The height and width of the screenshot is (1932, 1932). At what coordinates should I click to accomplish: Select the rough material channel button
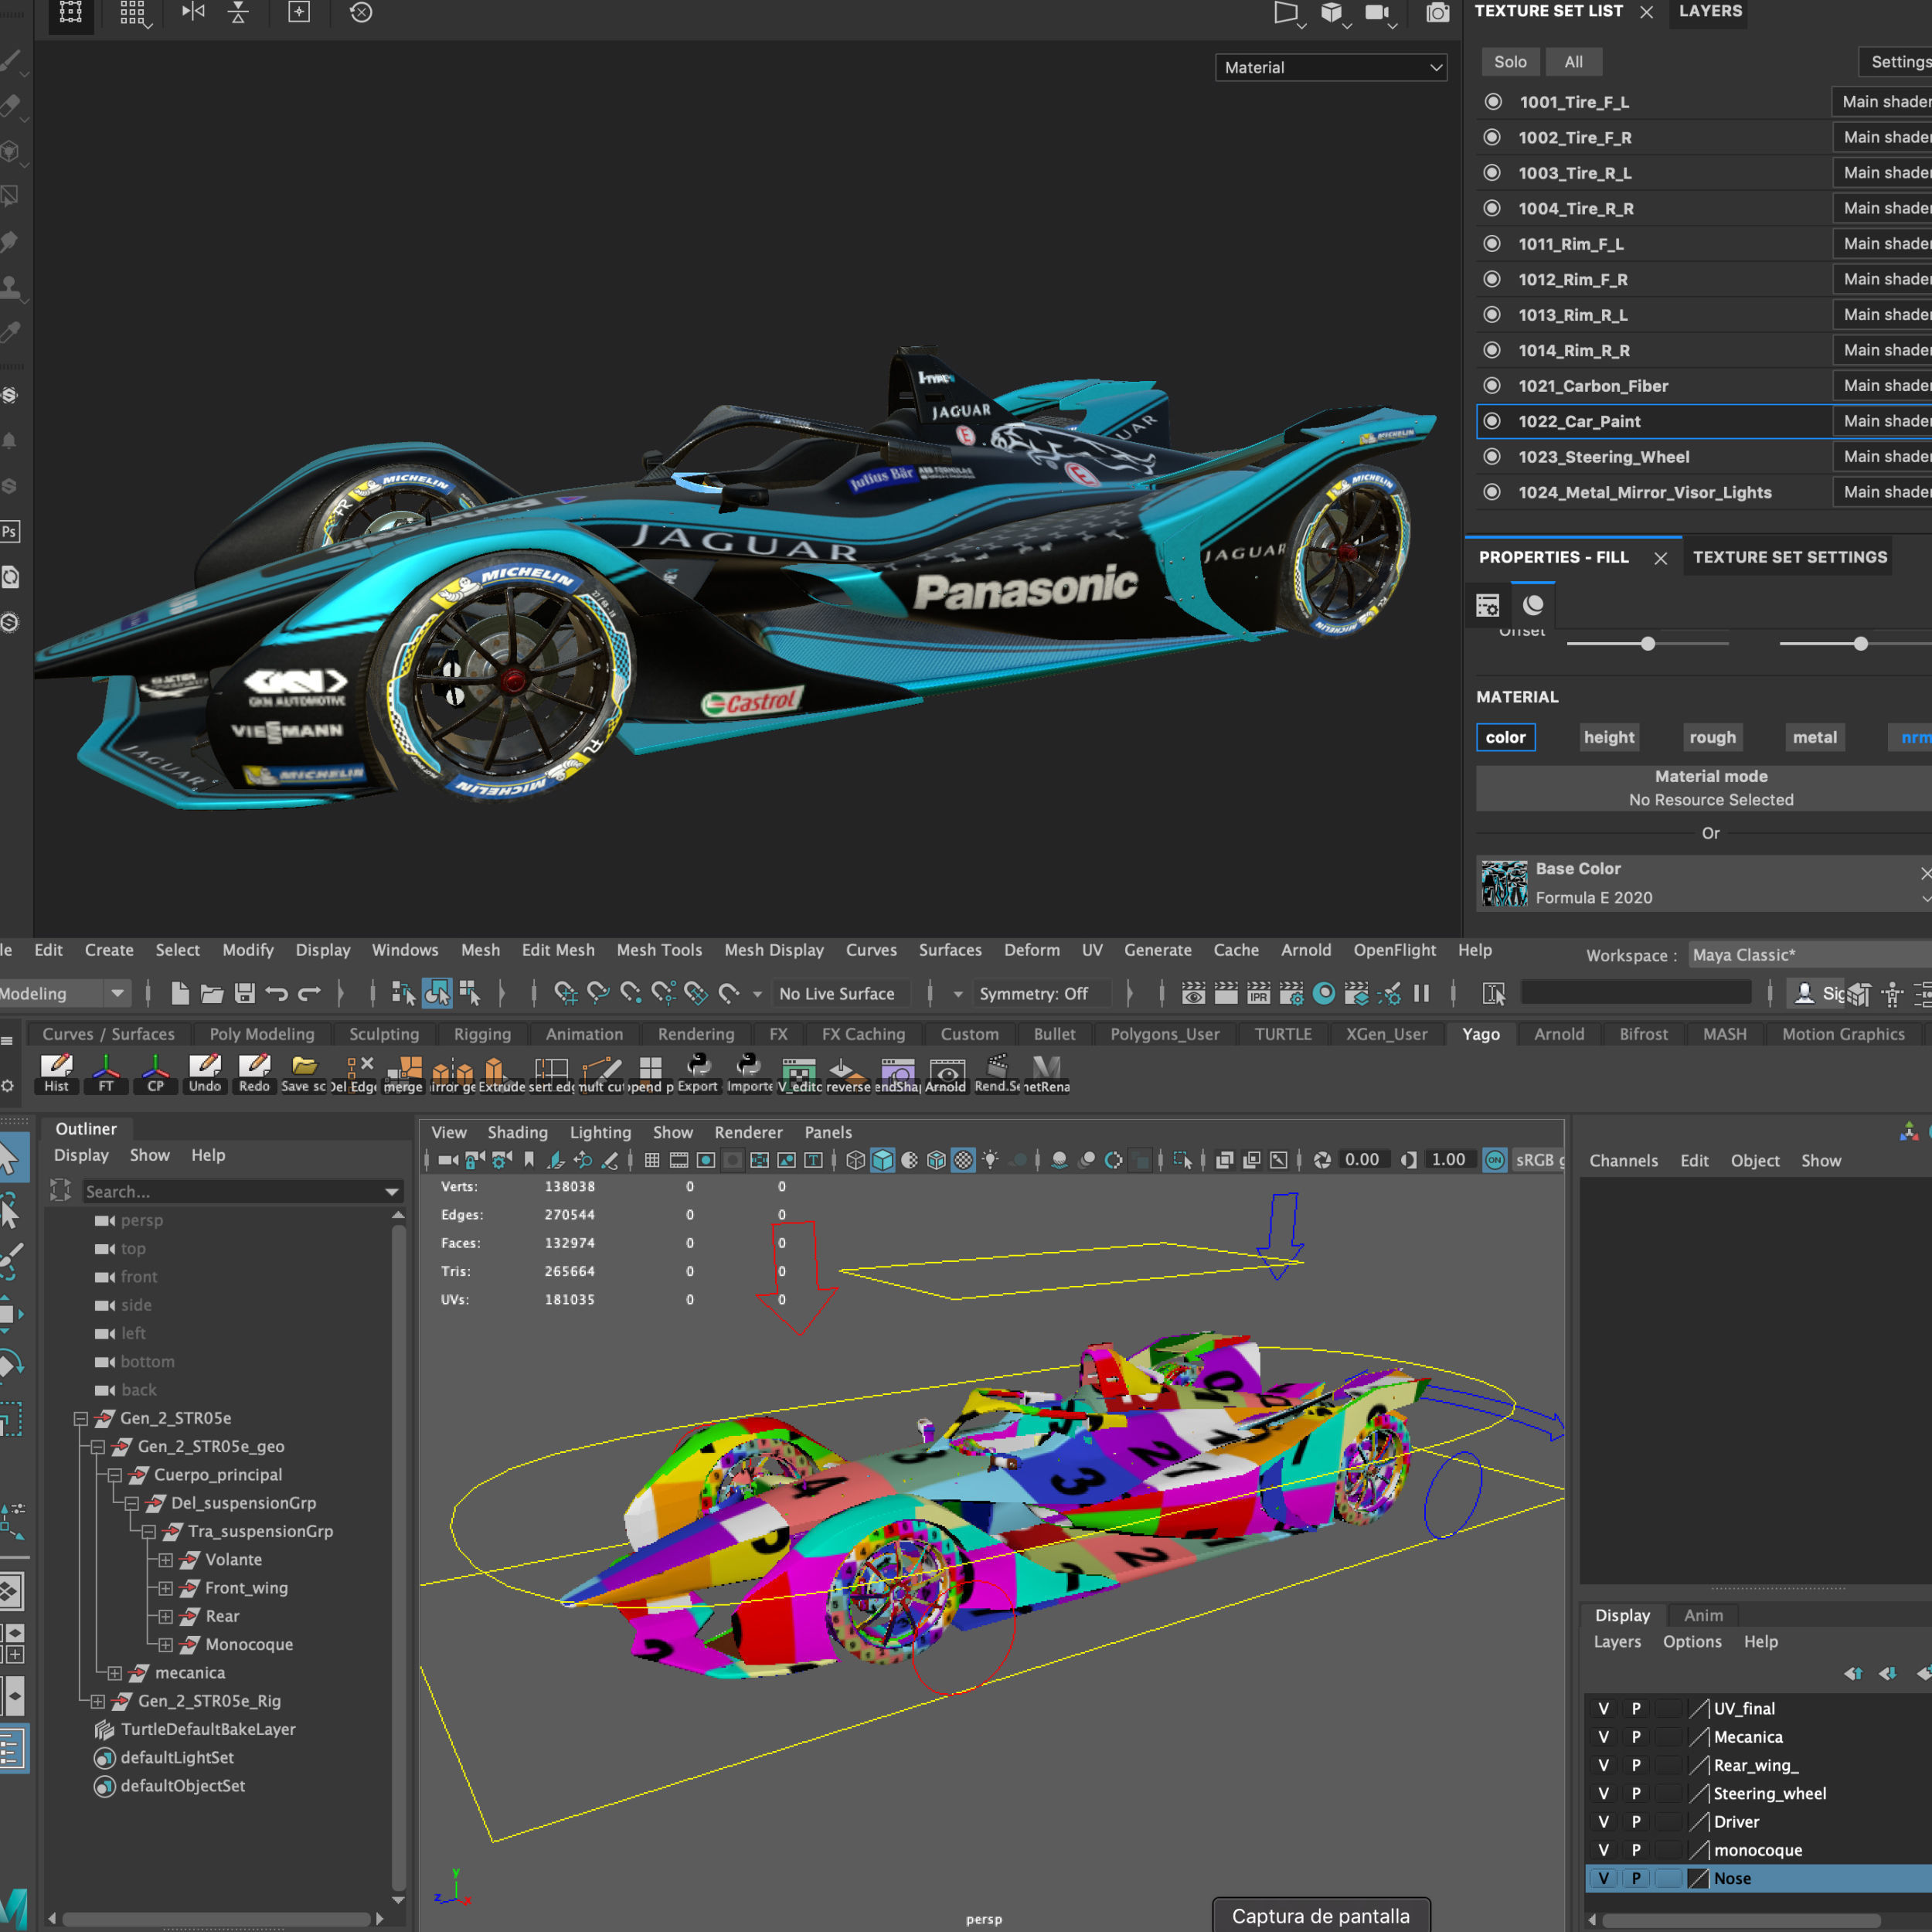pos(1712,737)
